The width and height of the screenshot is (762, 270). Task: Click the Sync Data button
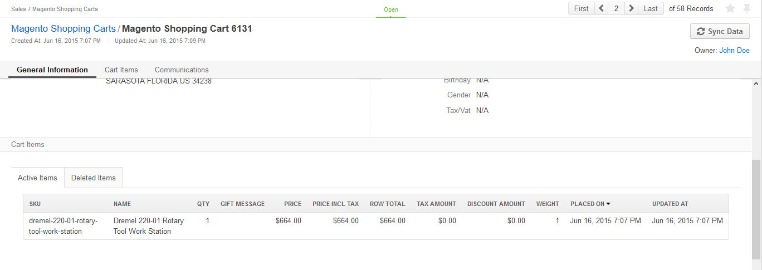(720, 31)
